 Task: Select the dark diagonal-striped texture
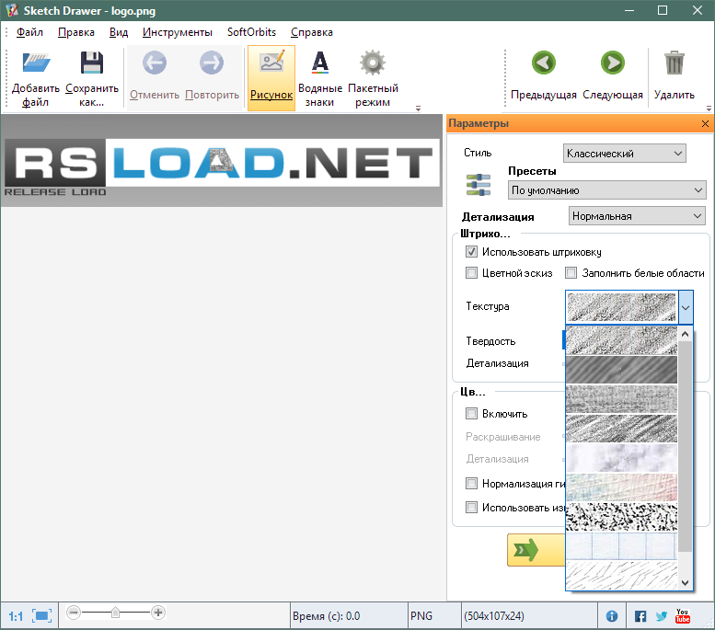pos(621,369)
